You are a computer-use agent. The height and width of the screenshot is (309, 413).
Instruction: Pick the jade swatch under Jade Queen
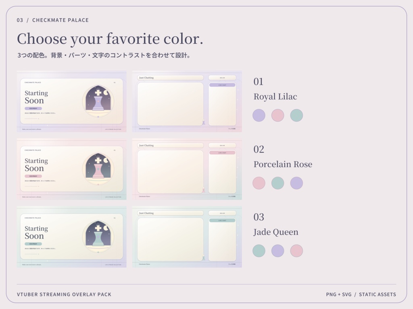click(259, 251)
